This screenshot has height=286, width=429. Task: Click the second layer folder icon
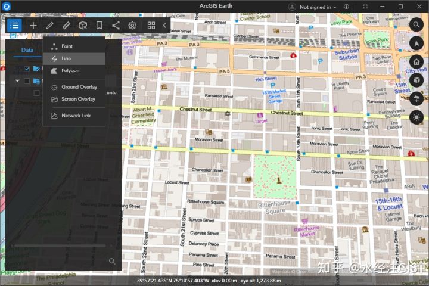click(36, 81)
